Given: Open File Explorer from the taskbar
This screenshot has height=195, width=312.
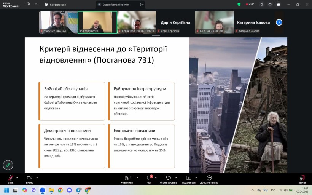Looking at the screenshot, I should pos(51,190).
